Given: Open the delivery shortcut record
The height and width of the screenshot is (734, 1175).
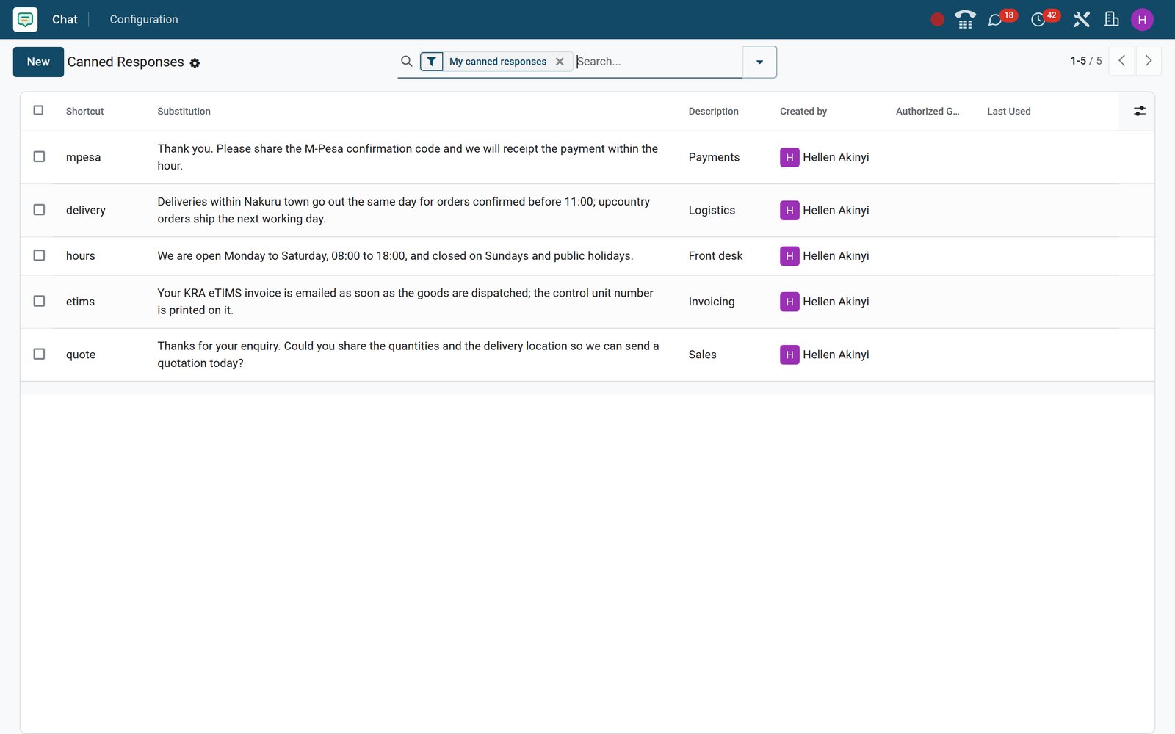Looking at the screenshot, I should (x=86, y=210).
